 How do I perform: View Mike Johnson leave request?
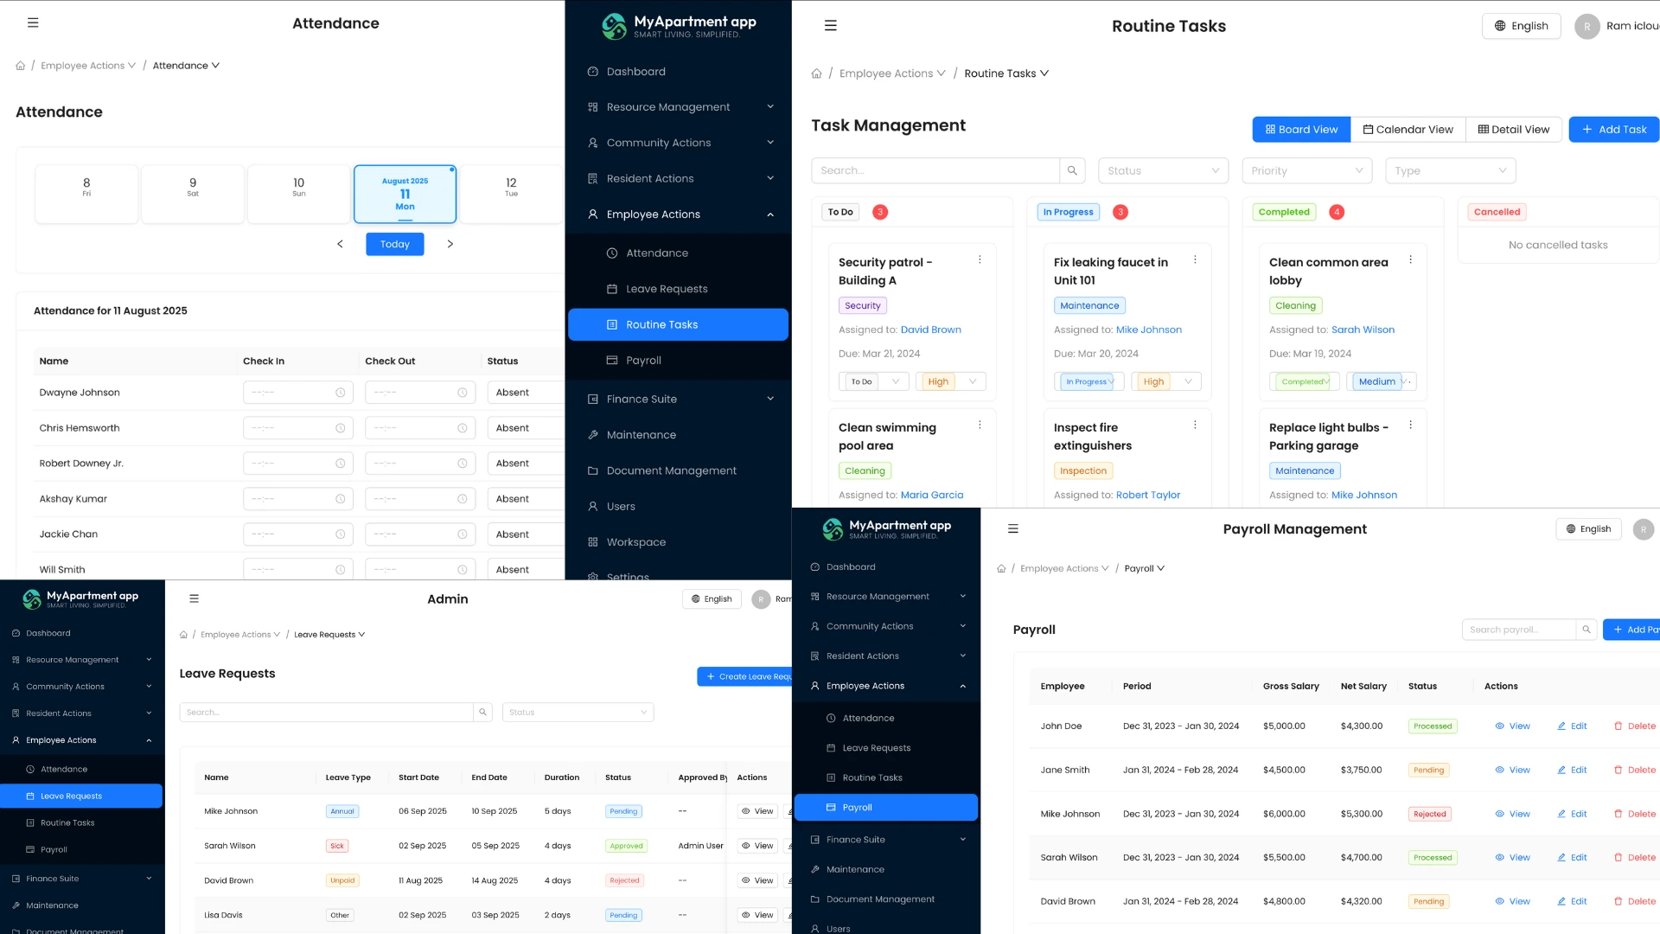coord(757,811)
